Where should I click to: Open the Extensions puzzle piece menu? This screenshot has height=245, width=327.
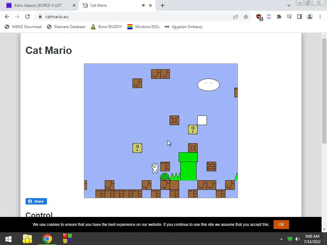(279, 17)
